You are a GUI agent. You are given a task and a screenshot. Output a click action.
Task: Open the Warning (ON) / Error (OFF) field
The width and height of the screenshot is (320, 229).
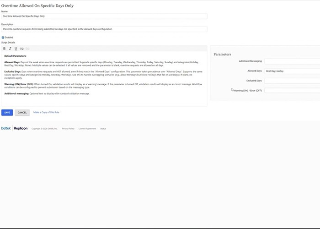[x=292, y=90]
